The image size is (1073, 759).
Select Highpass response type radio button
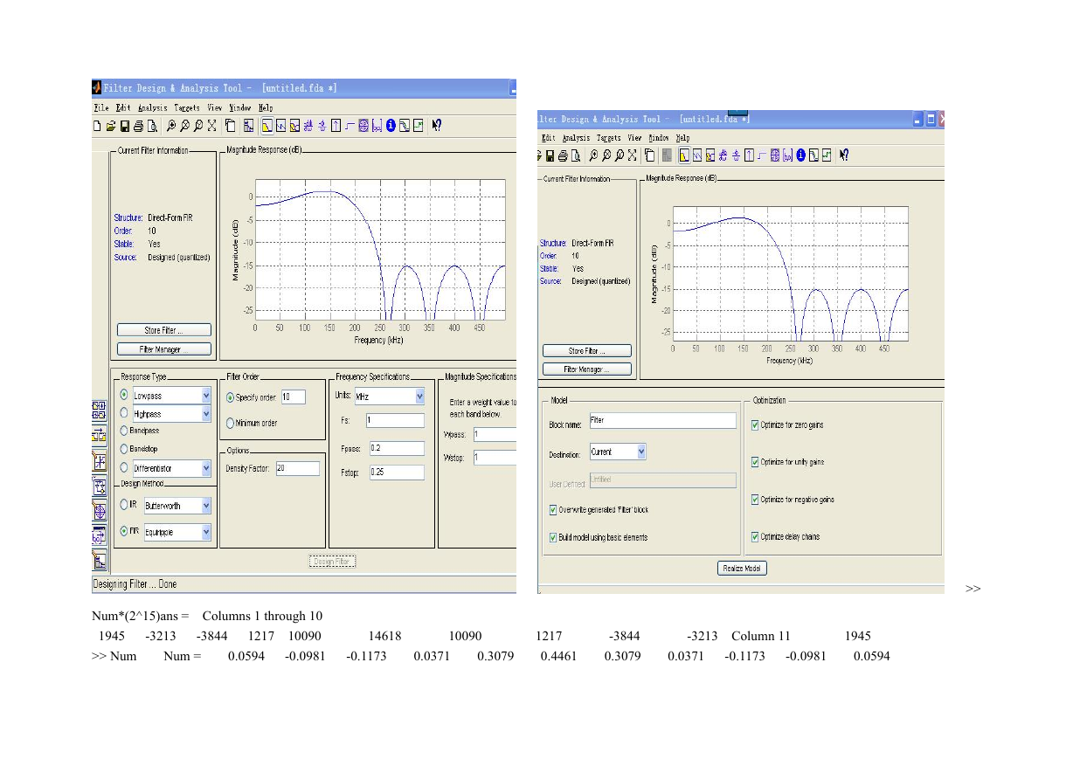[x=124, y=413]
